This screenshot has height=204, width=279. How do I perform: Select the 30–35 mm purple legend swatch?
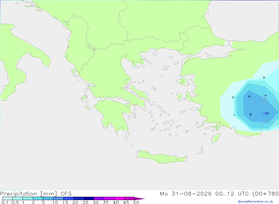pyautogui.click(x=99, y=198)
